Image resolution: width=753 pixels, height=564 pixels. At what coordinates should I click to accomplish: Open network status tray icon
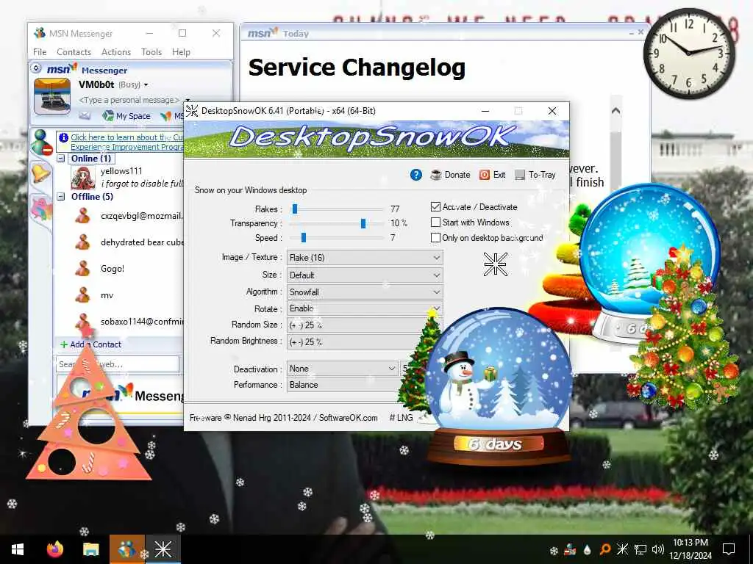tap(640, 549)
